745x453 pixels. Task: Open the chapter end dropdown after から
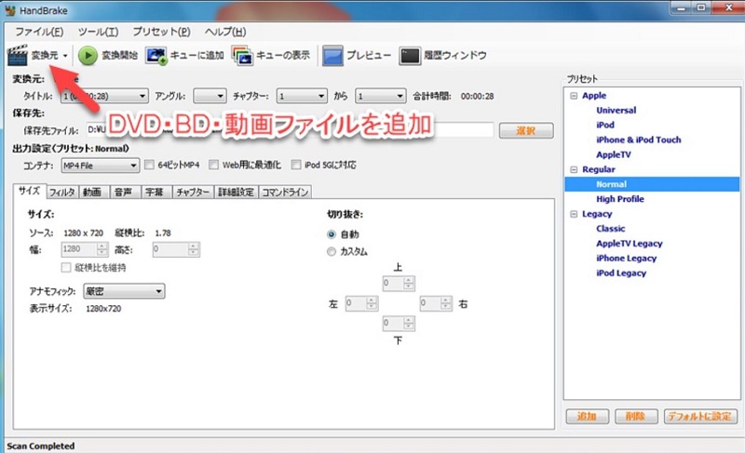381,97
